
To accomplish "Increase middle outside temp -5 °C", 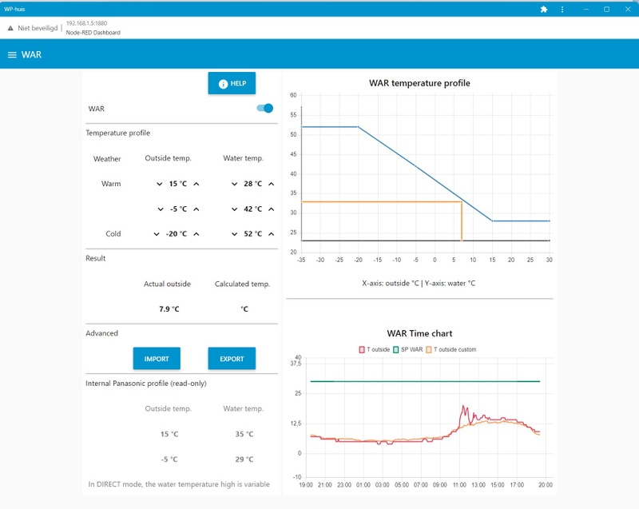I will tap(196, 209).
